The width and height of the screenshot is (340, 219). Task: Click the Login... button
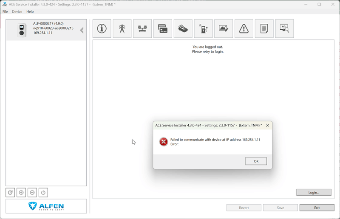tap(314, 192)
